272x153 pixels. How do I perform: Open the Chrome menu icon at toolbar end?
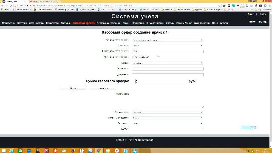coord(269,6)
